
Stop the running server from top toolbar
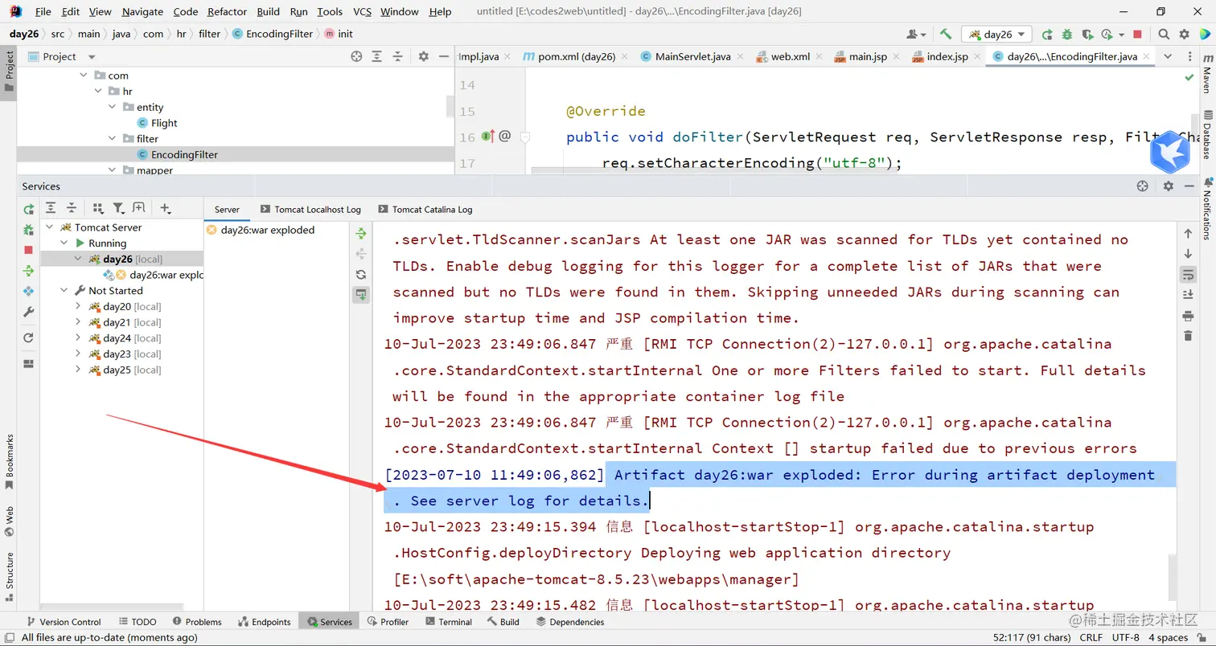coord(1137,35)
